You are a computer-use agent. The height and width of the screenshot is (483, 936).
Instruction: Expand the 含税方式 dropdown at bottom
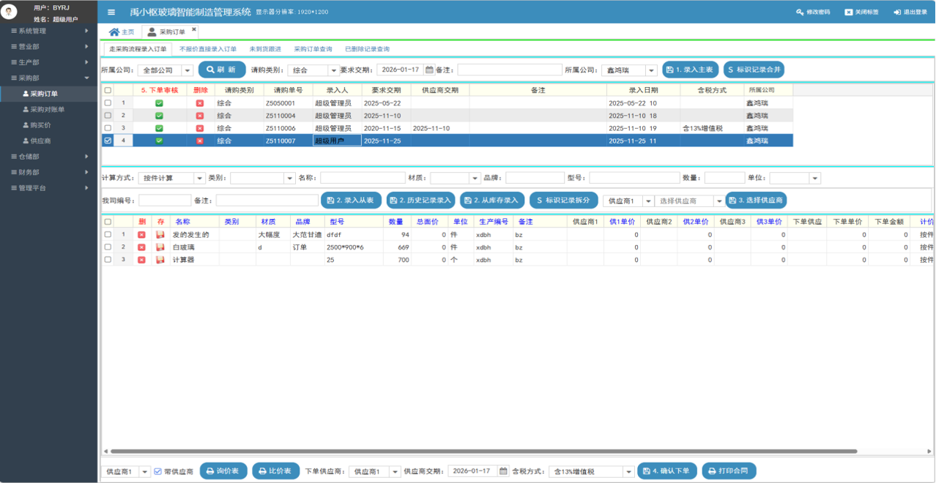pyautogui.click(x=628, y=472)
